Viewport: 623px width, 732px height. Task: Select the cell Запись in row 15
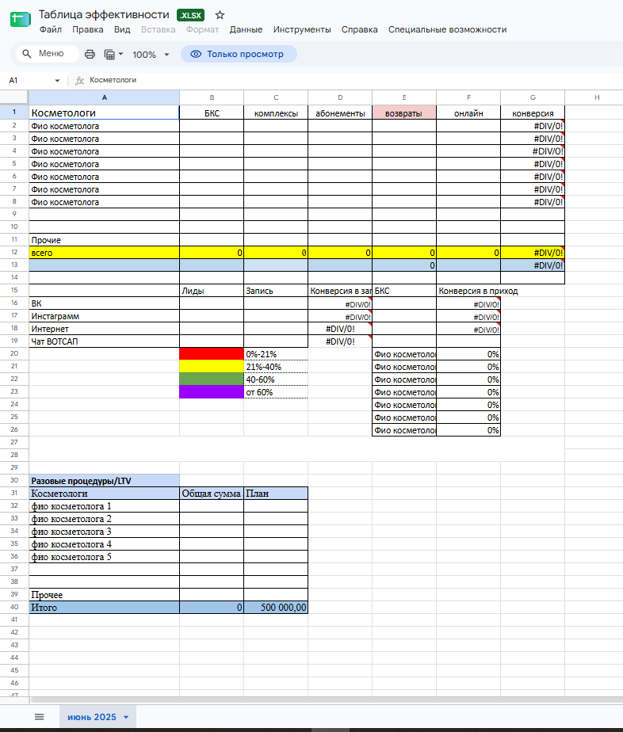coord(276,291)
